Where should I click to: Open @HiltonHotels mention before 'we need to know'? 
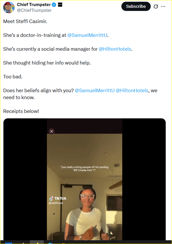pos(132,90)
